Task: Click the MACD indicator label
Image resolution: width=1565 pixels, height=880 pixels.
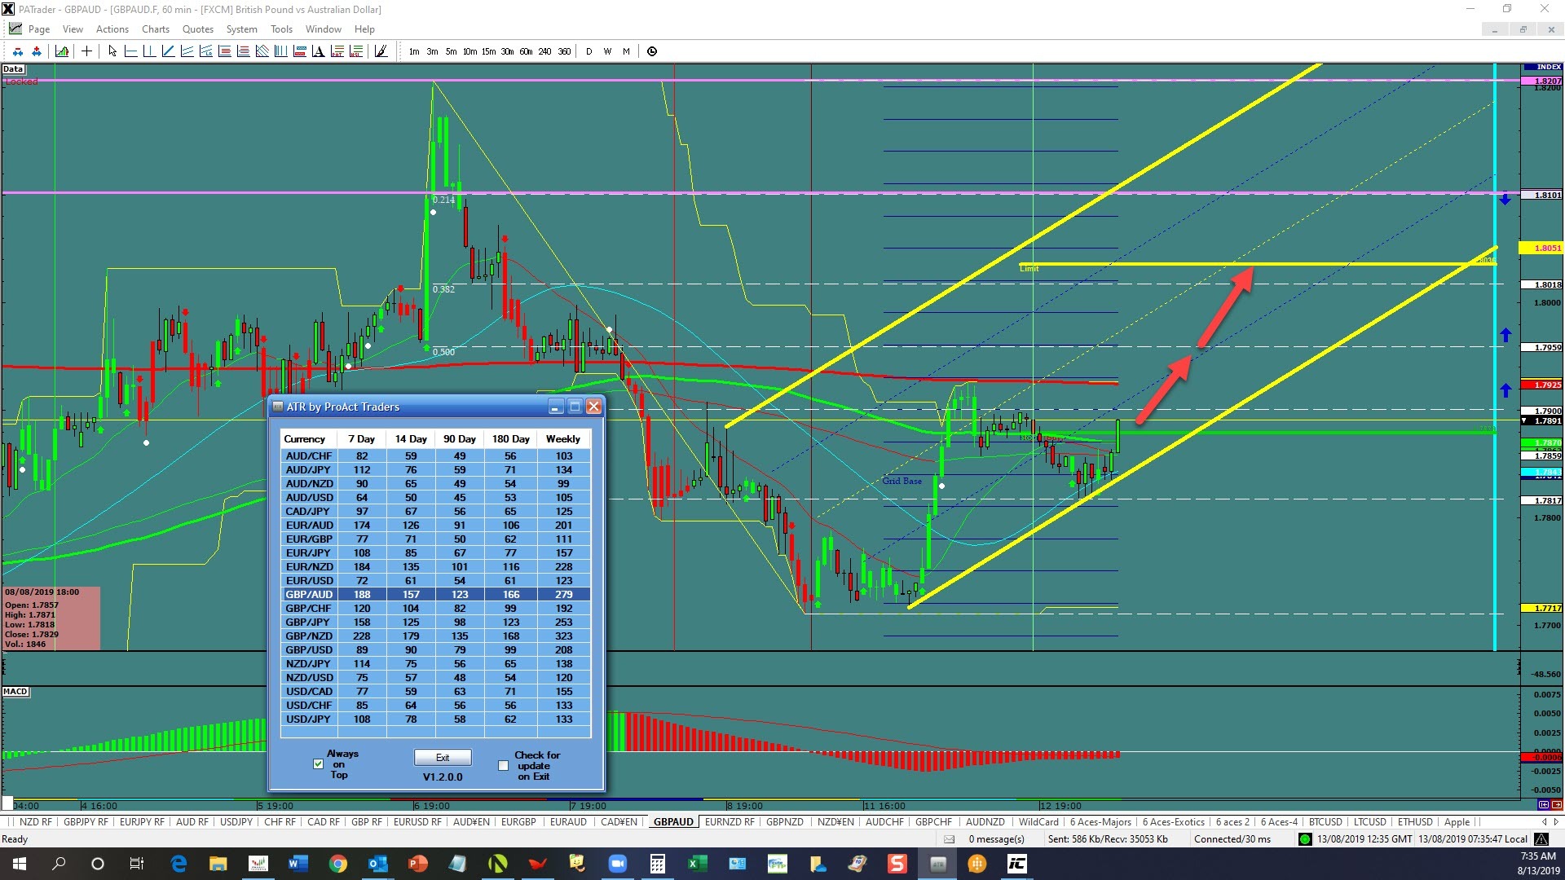Action: coord(15,692)
